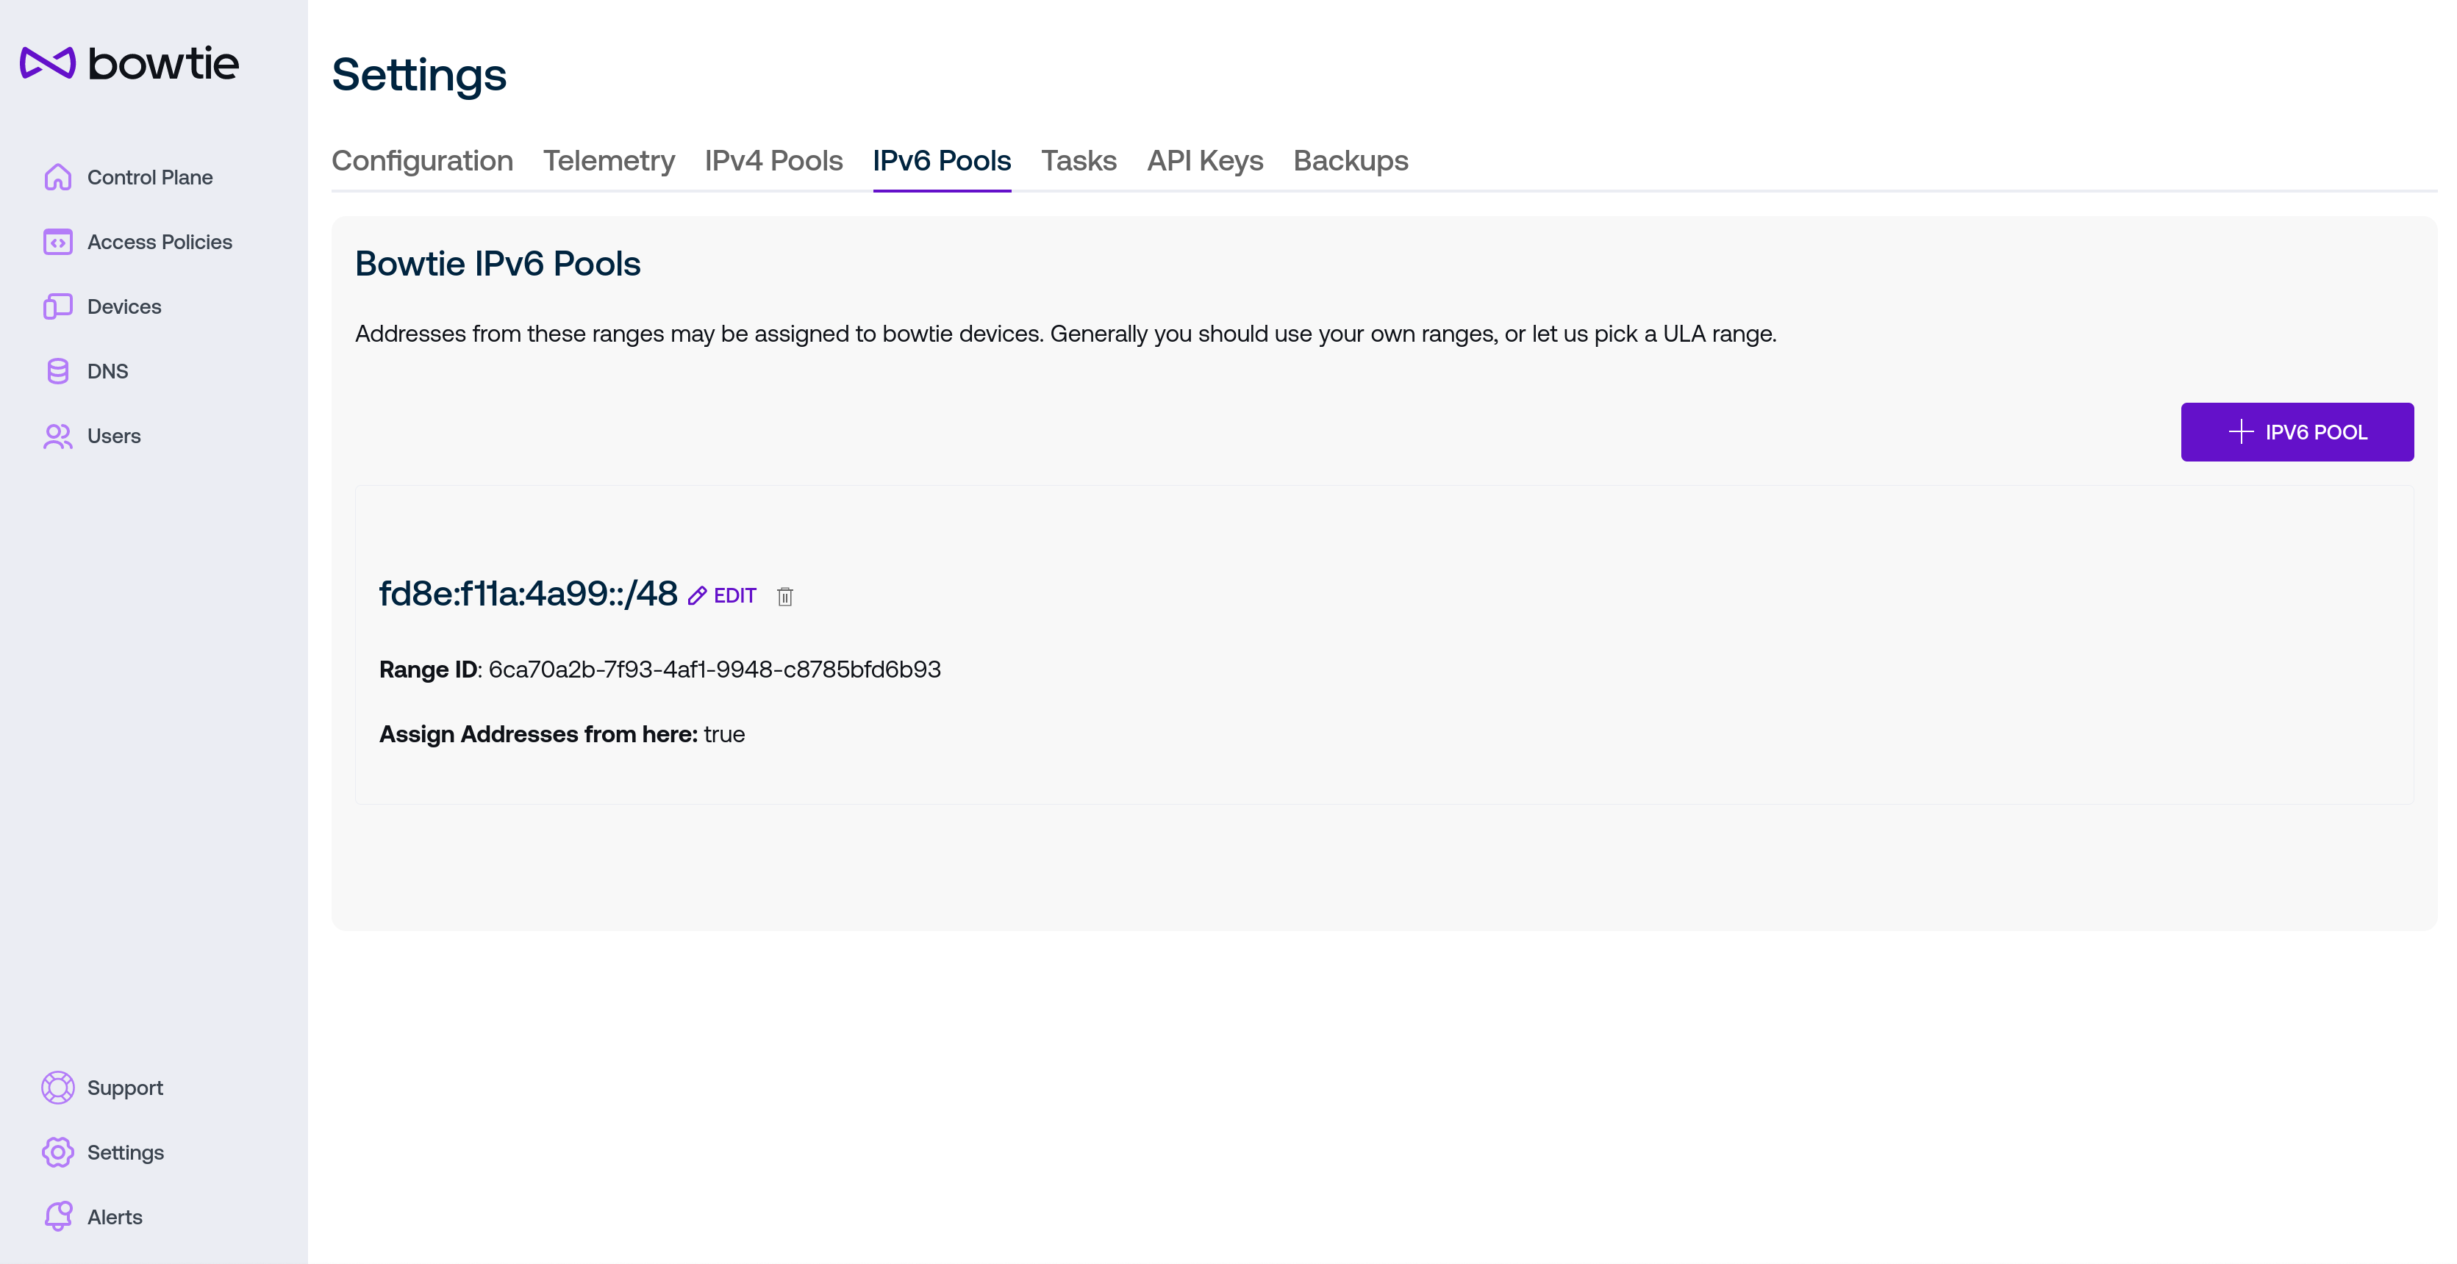This screenshot has width=2457, height=1264.
Task: Delete the fd8e:f11a:4a99::/48 pool via trash icon
Action: pyautogui.click(x=785, y=596)
